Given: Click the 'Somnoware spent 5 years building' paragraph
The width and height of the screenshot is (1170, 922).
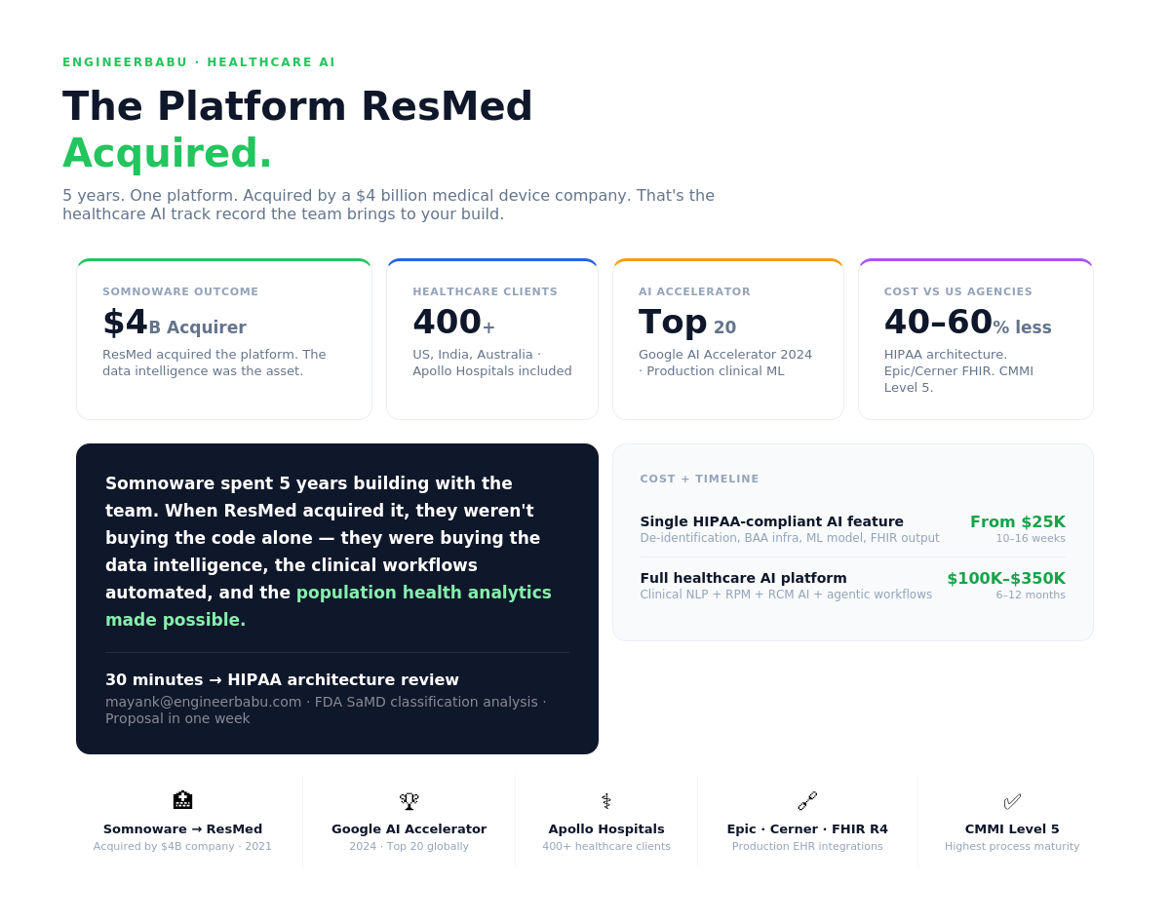Looking at the screenshot, I should [329, 552].
